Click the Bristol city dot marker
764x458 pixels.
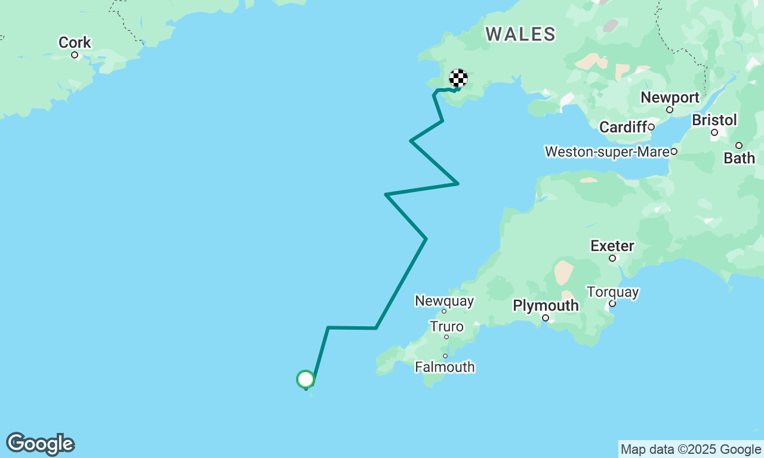(714, 132)
